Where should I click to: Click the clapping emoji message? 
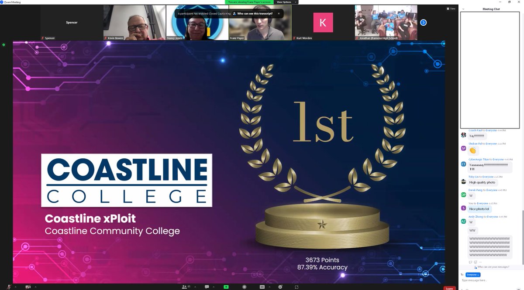[x=472, y=150]
